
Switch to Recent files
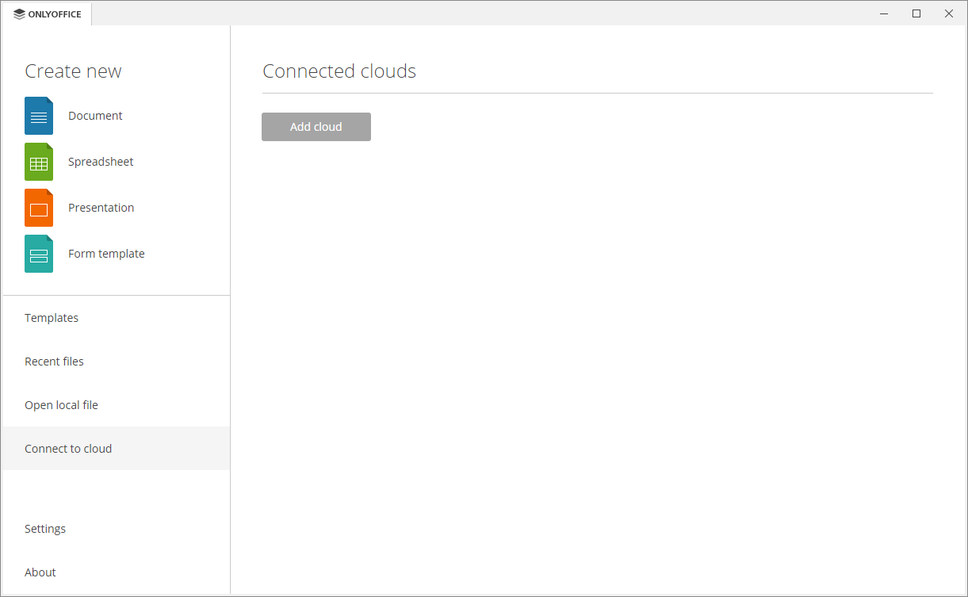(54, 361)
